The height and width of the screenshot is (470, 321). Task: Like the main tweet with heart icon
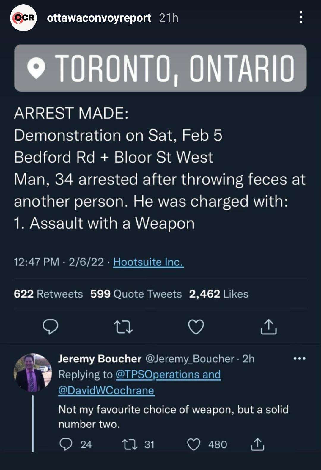pos(196,327)
